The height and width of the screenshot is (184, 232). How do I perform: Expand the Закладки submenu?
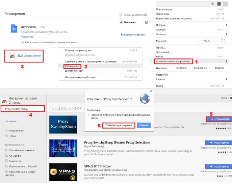click(x=161, y=34)
